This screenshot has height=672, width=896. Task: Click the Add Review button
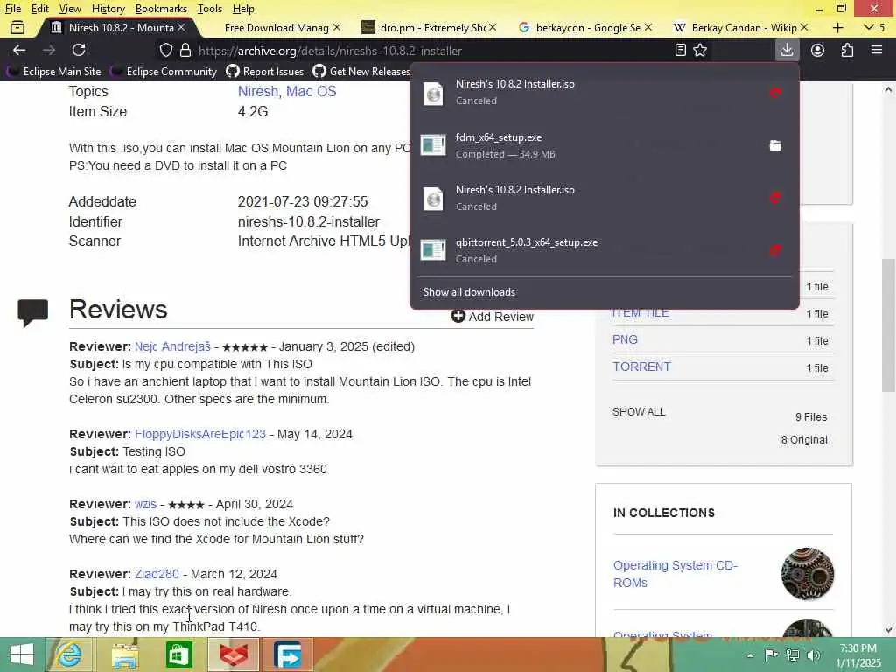(x=493, y=317)
